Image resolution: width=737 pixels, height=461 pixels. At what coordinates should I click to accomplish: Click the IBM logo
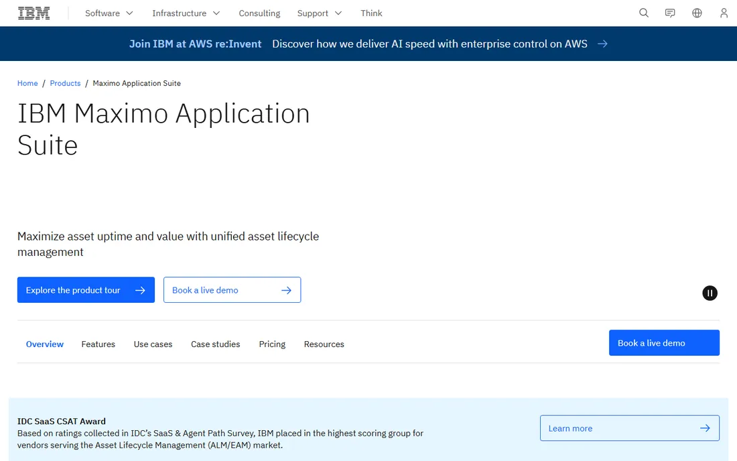coord(34,13)
